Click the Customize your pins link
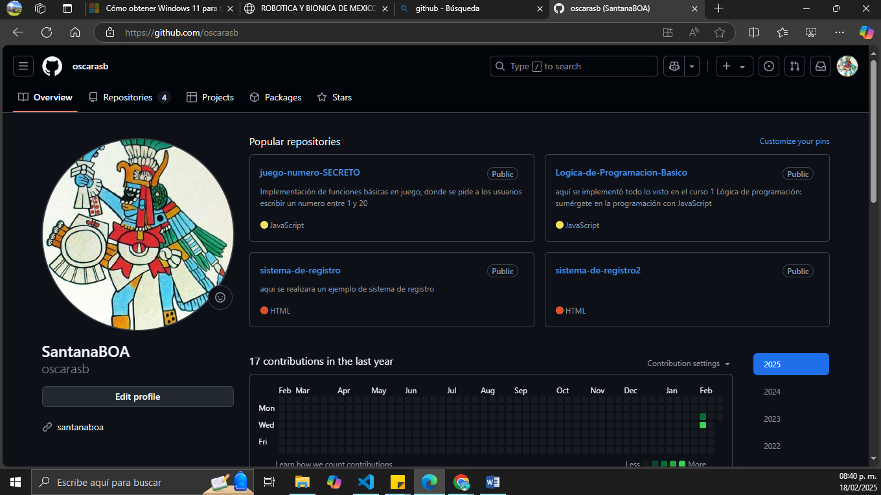Image resolution: width=881 pixels, height=495 pixels. pos(794,141)
